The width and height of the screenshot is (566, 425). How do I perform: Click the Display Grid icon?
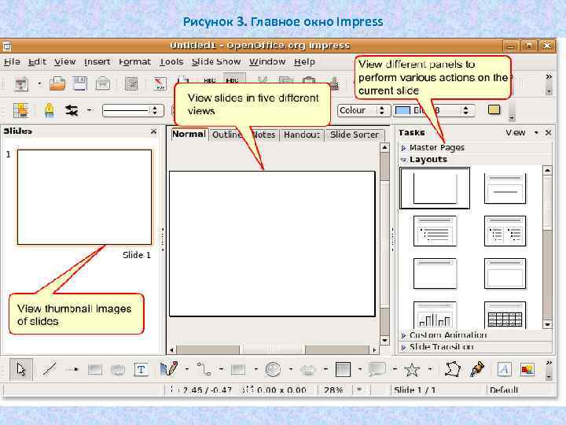point(21,110)
